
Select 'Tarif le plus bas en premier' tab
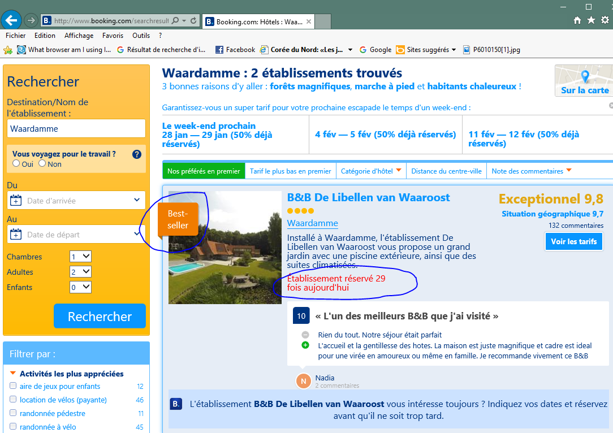coord(291,171)
